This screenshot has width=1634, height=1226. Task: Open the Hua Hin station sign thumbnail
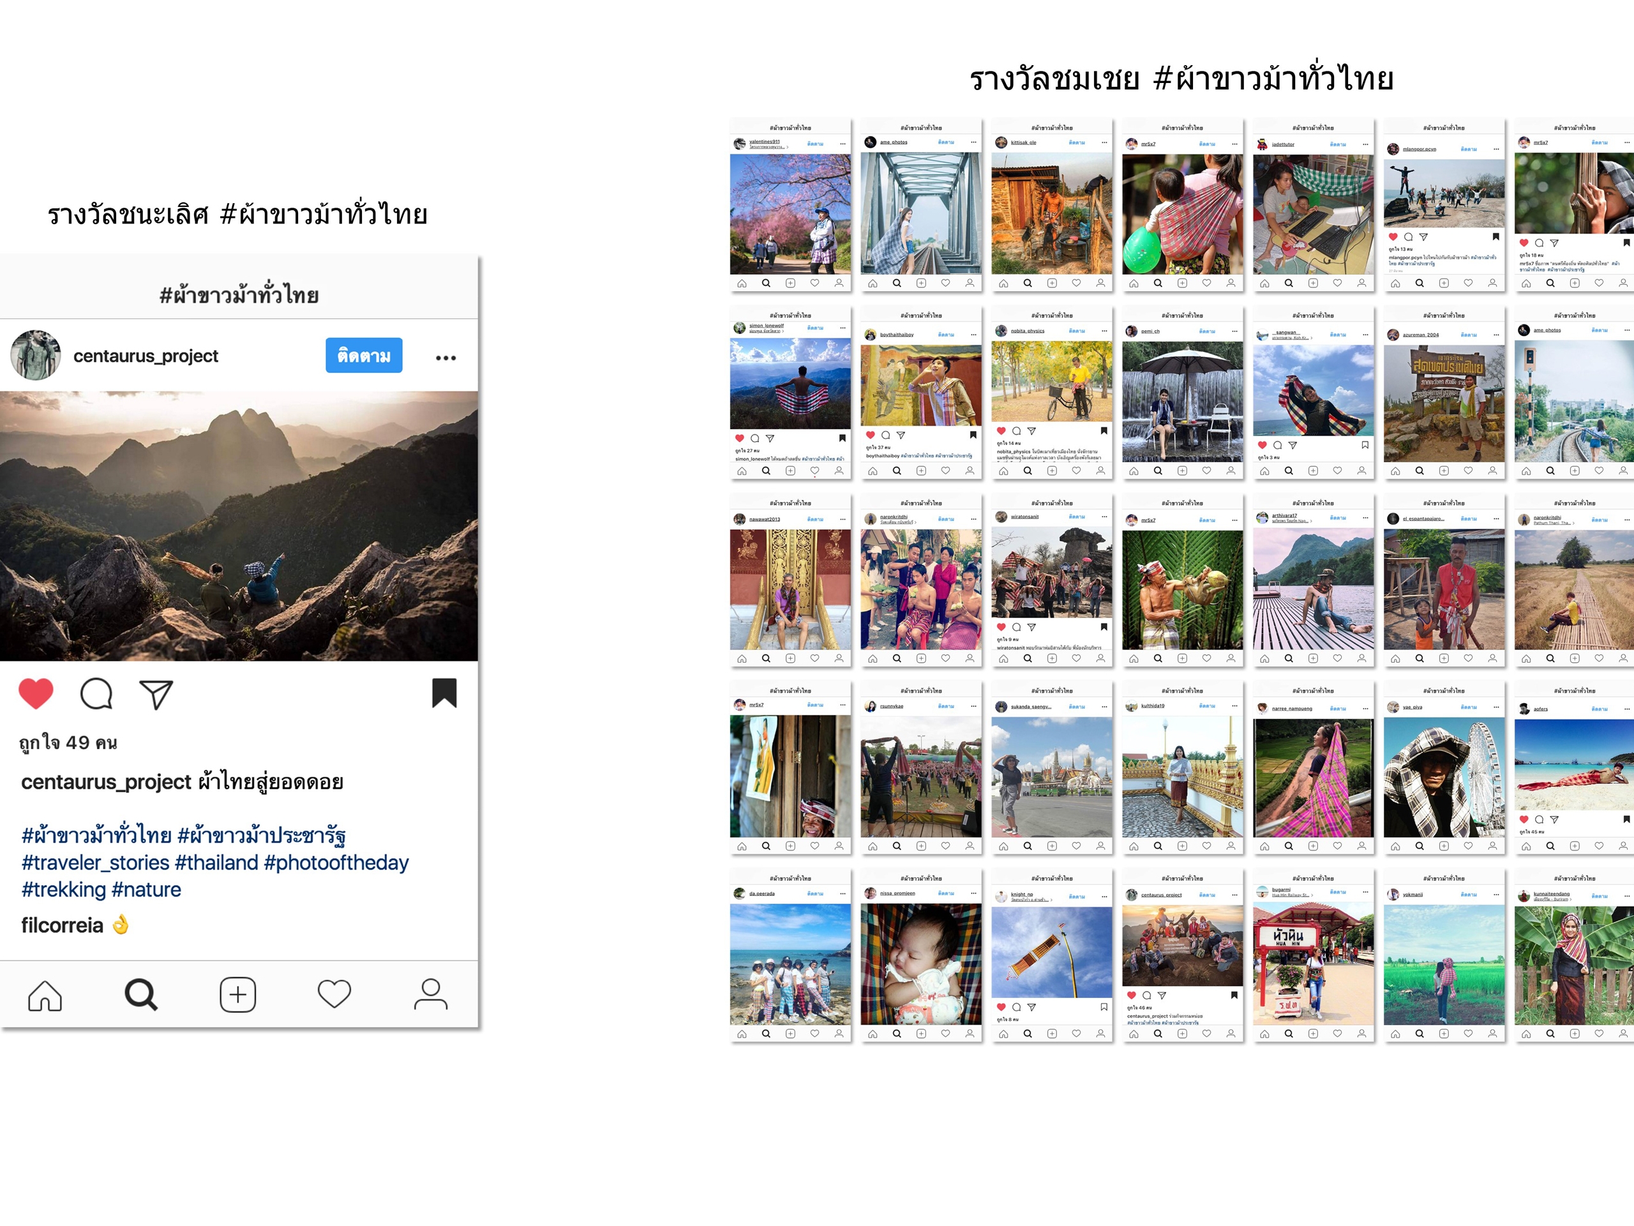click(x=1314, y=964)
